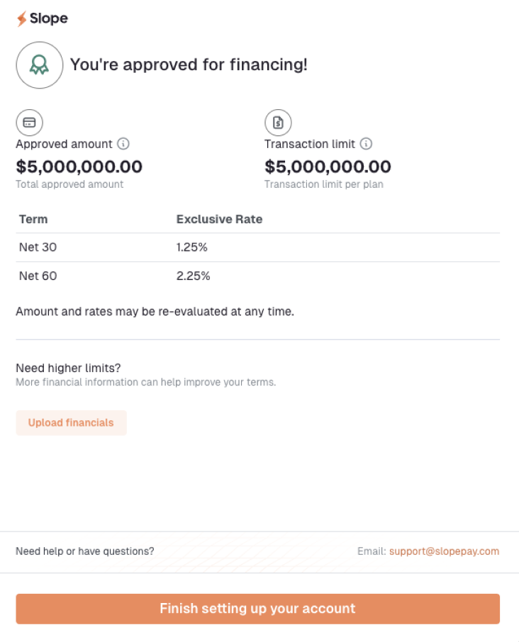Click the Term column header
The image size is (519, 642).
click(33, 219)
